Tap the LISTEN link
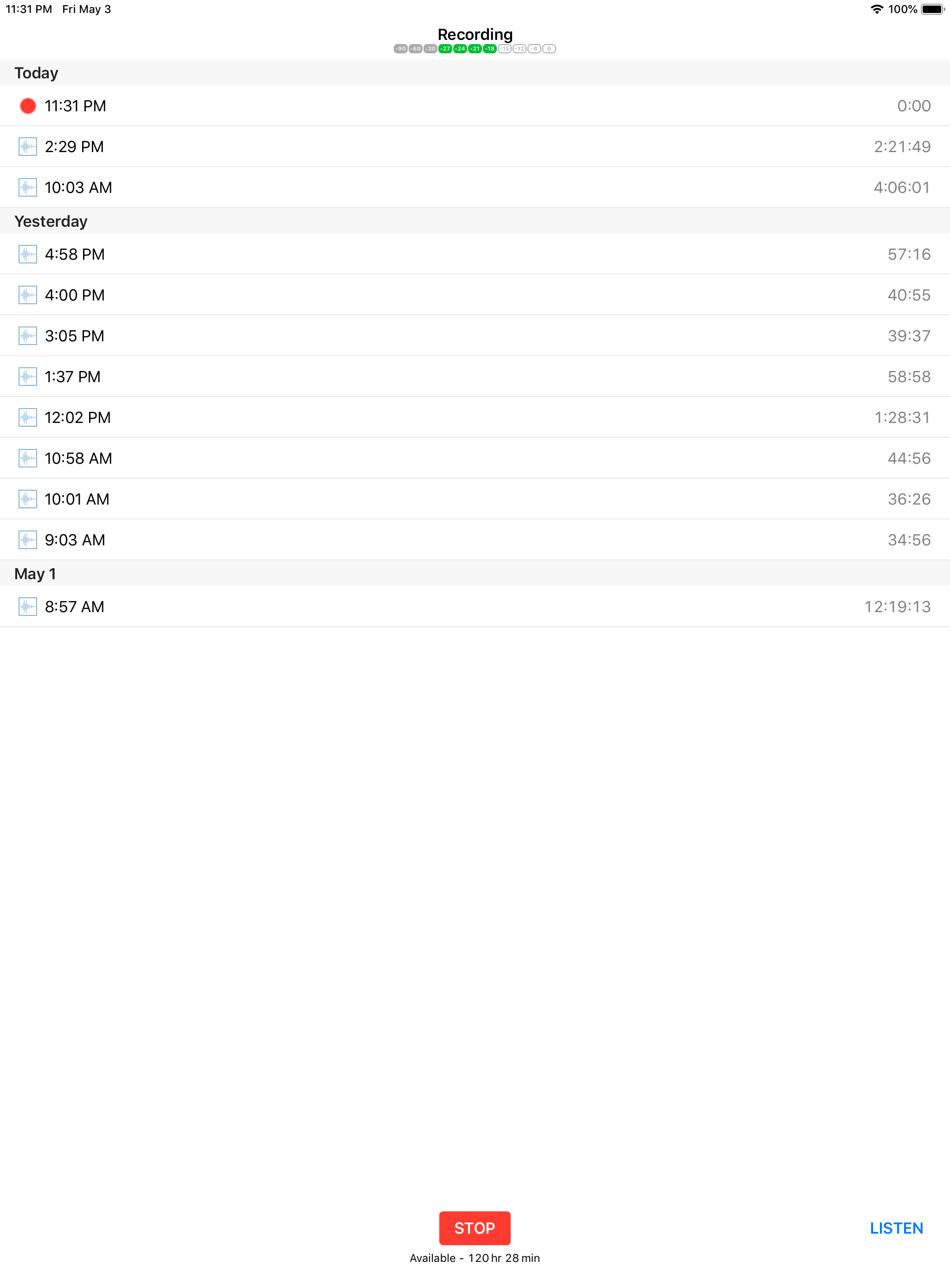 pyautogui.click(x=896, y=1228)
